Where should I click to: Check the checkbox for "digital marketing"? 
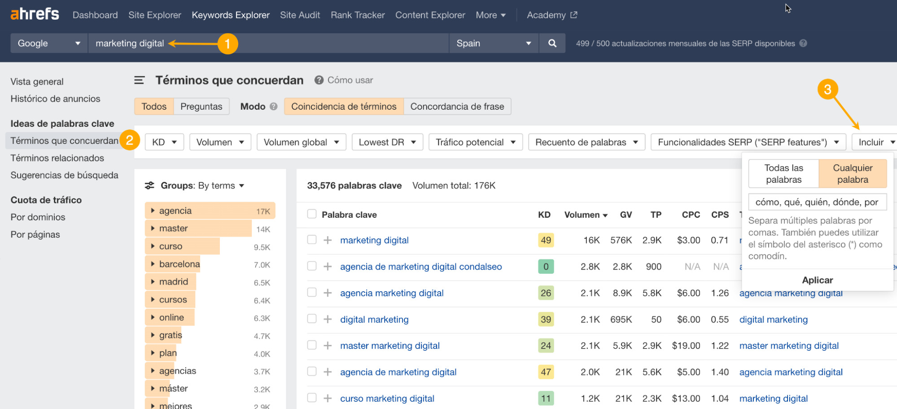pyautogui.click(x=311, y=319)
